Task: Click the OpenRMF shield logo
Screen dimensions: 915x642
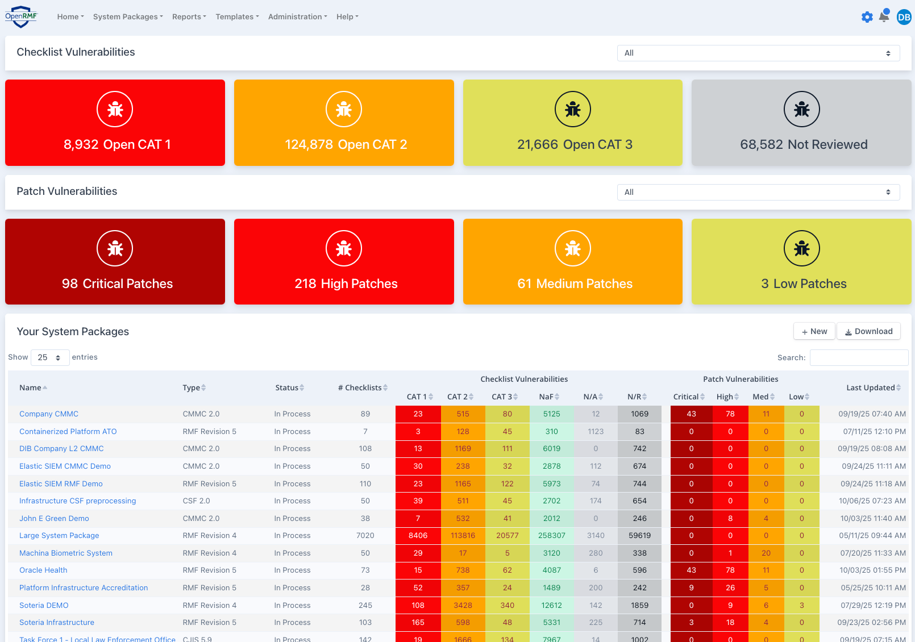Action: click(20, 16)
